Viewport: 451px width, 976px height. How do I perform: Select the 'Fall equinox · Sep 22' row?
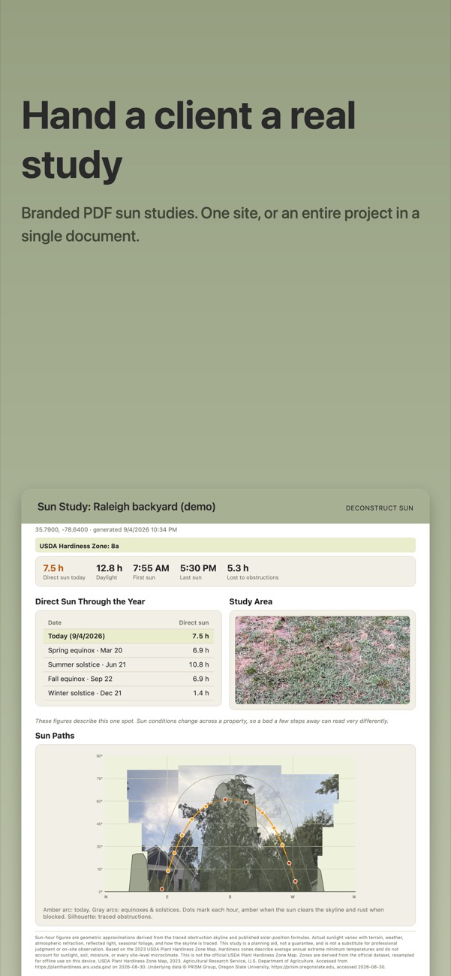[x=128, y=679]
